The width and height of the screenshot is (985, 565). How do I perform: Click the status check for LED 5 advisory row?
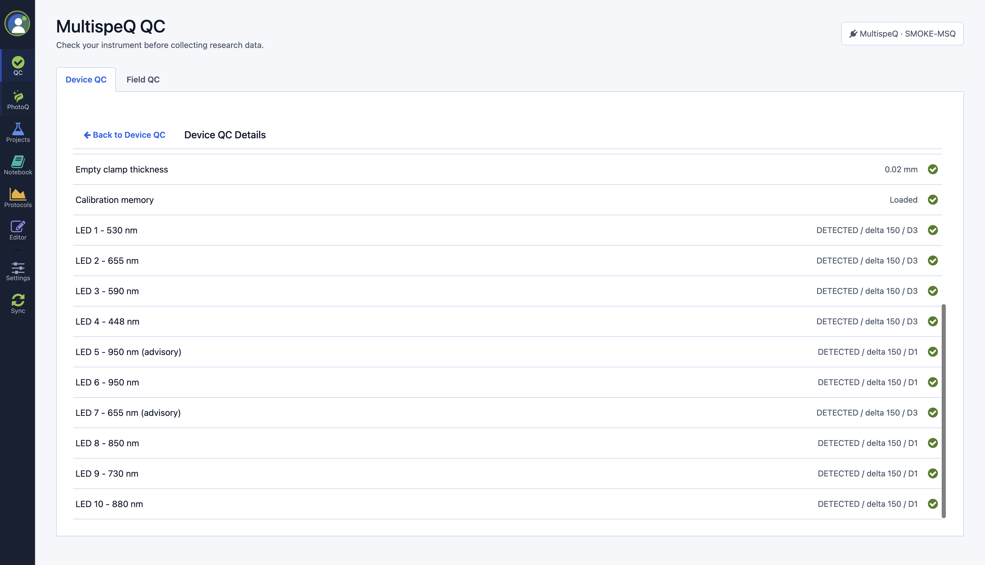933,352
